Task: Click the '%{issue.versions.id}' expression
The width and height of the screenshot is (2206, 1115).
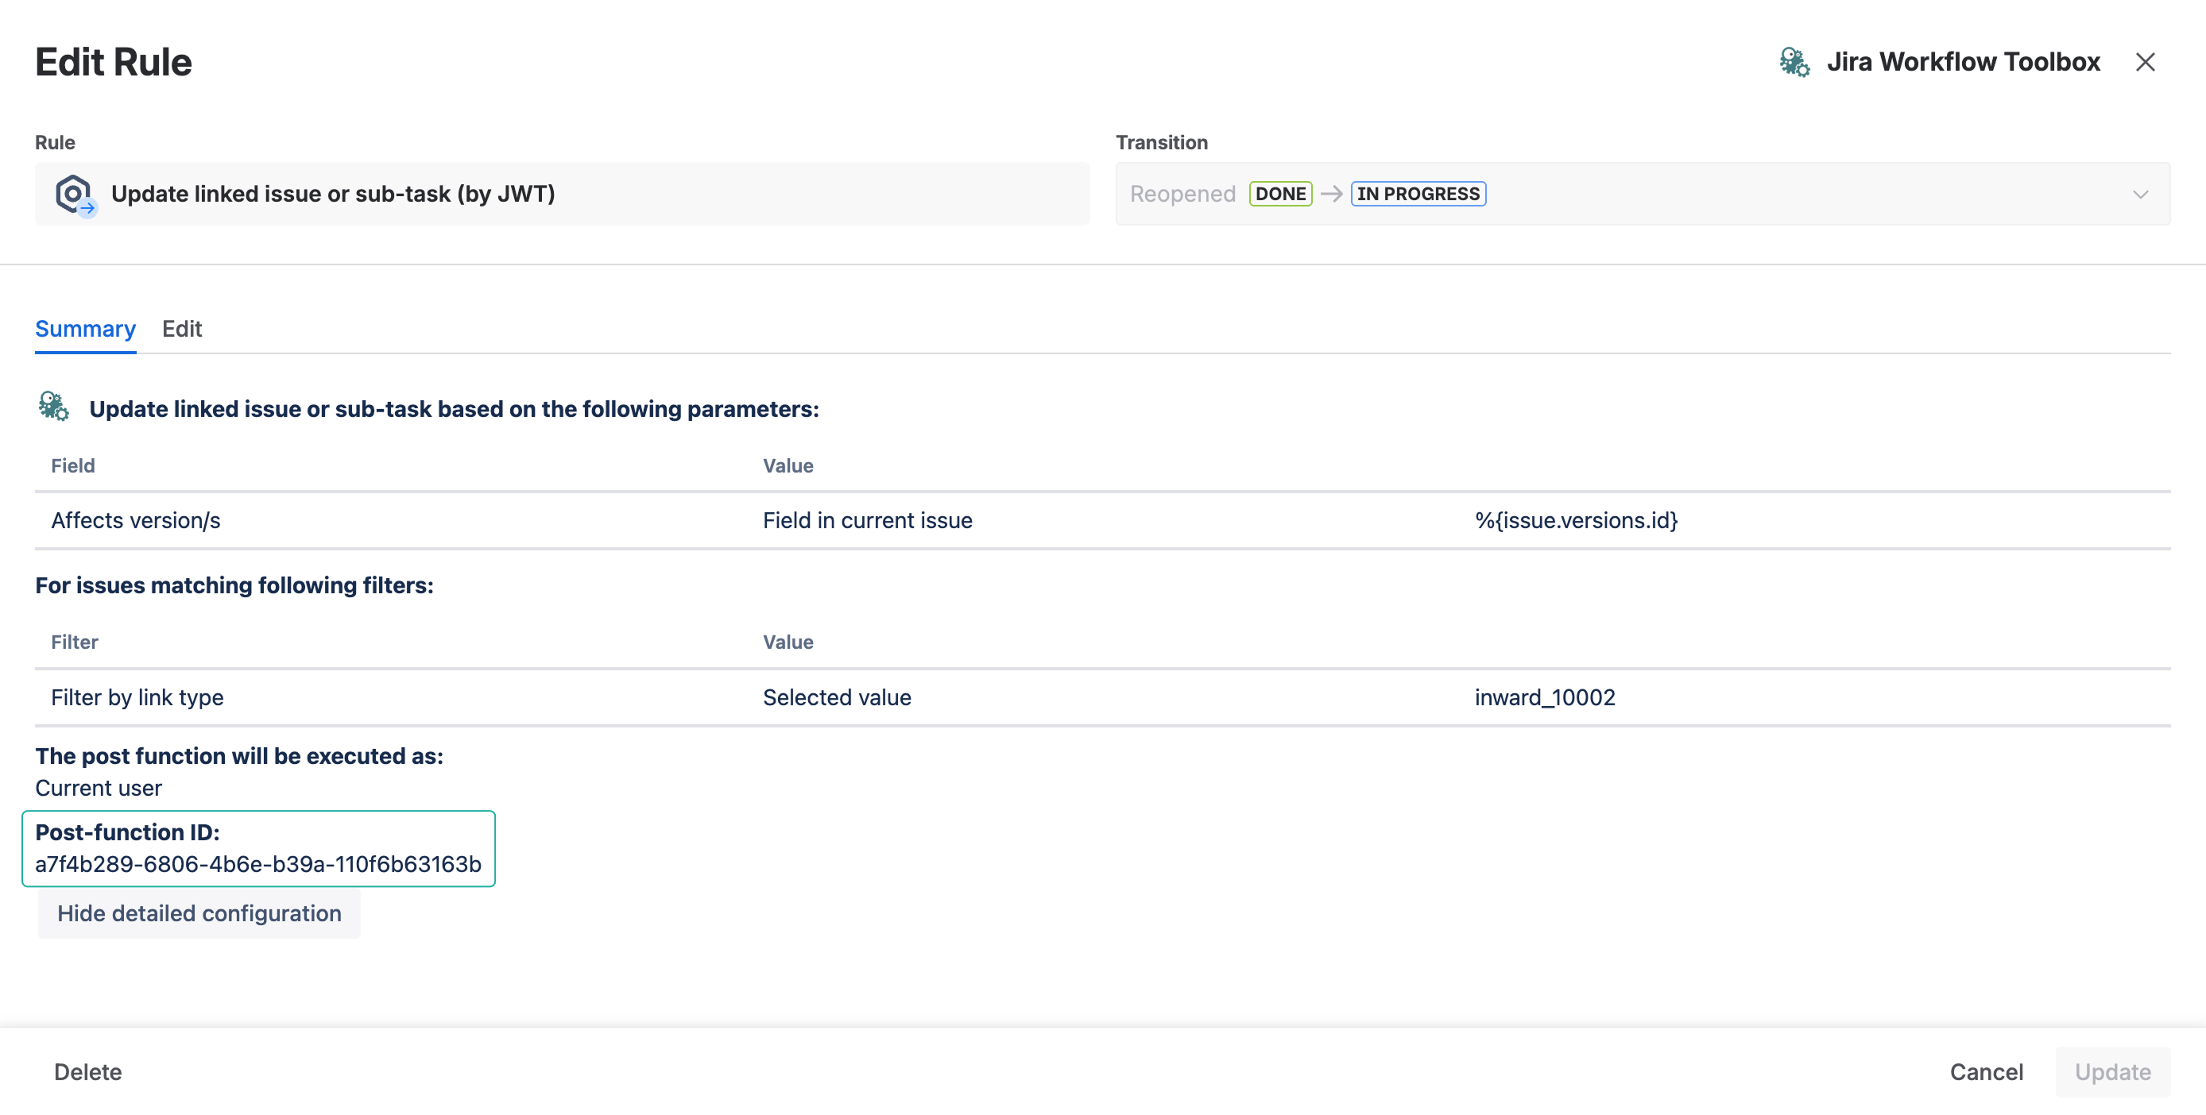Action: (1576, 520)
